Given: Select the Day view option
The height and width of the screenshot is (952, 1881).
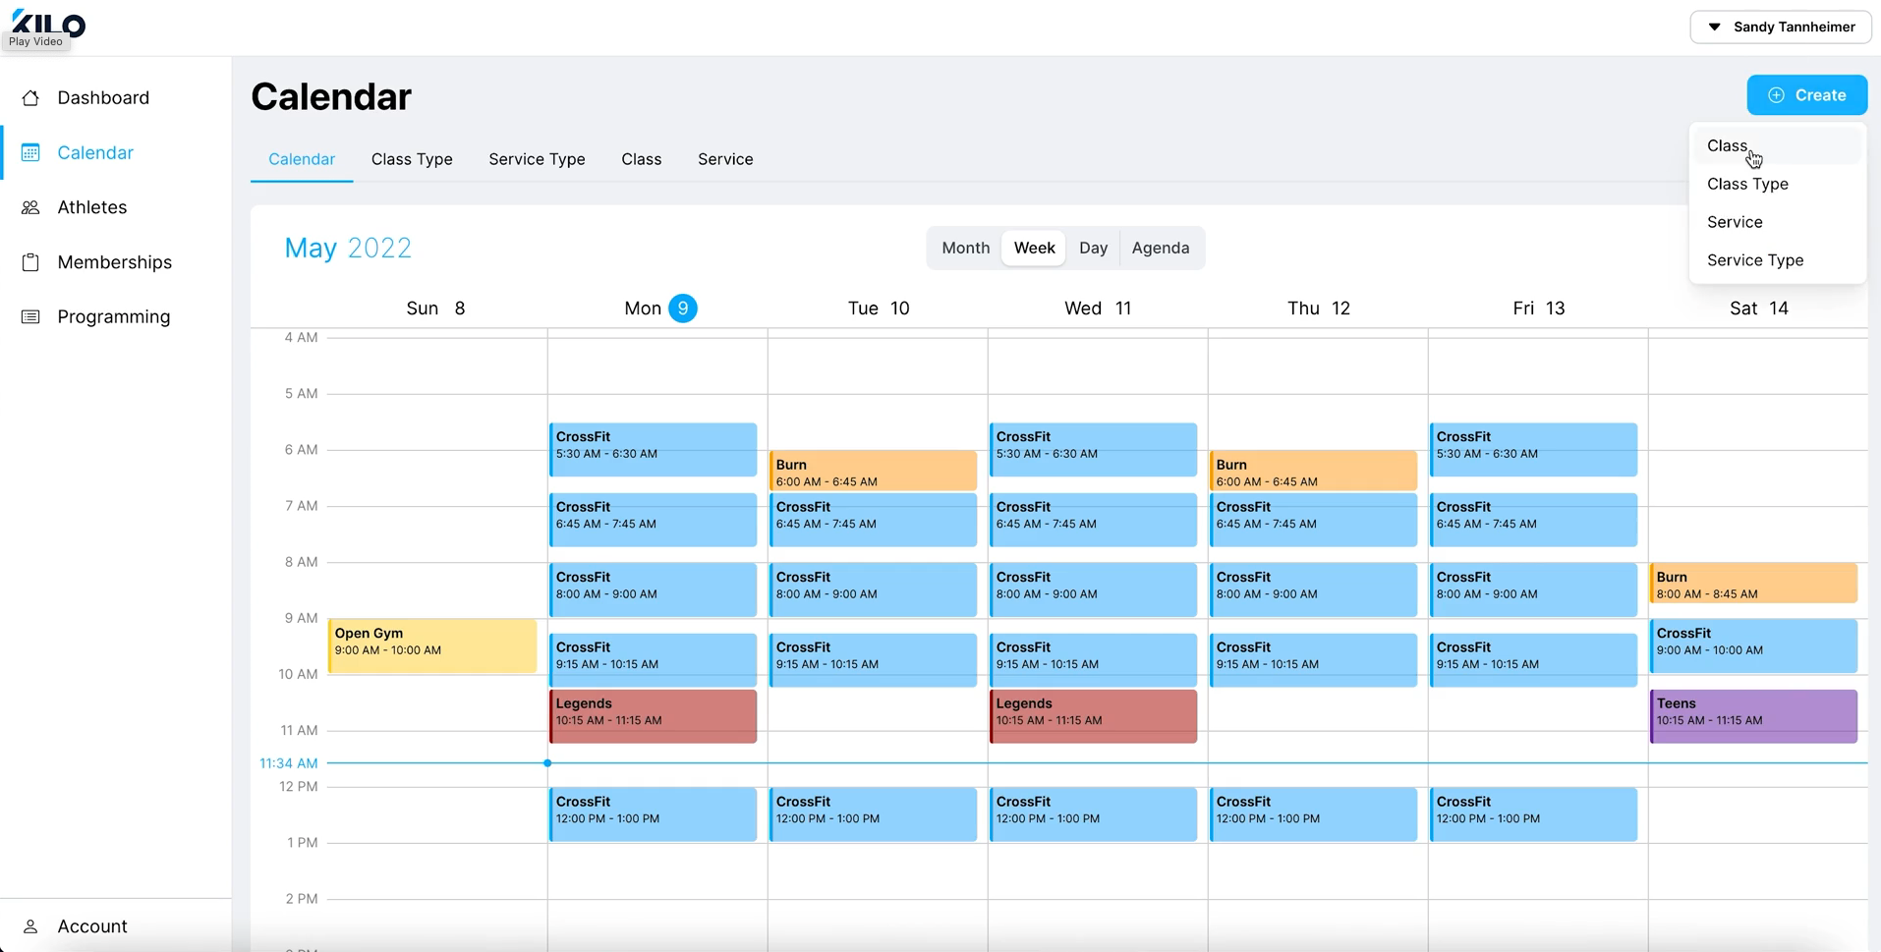Looking at the screenshot, I should (x=1094, y=248).
